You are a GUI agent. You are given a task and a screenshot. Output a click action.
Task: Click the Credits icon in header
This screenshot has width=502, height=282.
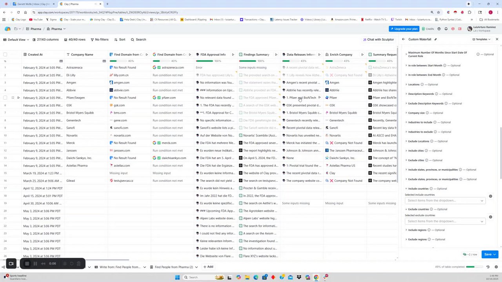tap(423, 29)
